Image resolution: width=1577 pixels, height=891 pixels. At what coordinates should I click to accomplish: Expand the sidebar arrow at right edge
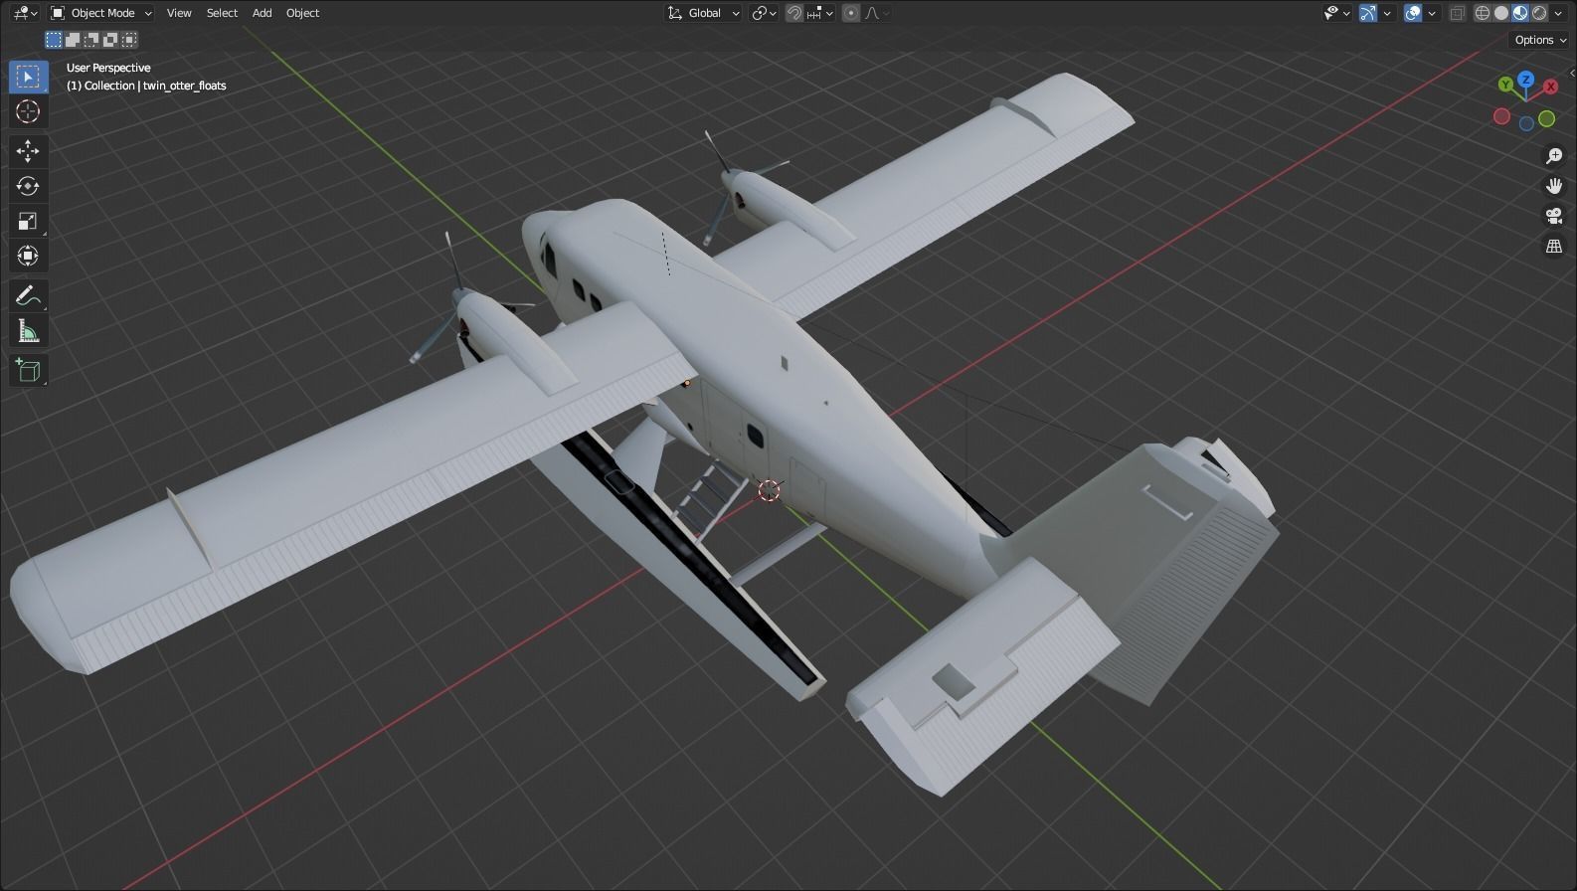coord(1572,73)
